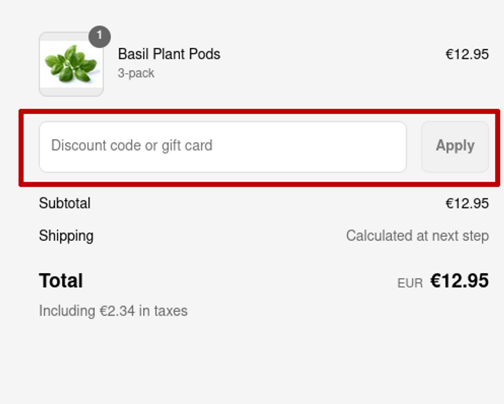Click the word "Pods" in the product title
This screenshot has height=404, width=504.
click(204, 54)
